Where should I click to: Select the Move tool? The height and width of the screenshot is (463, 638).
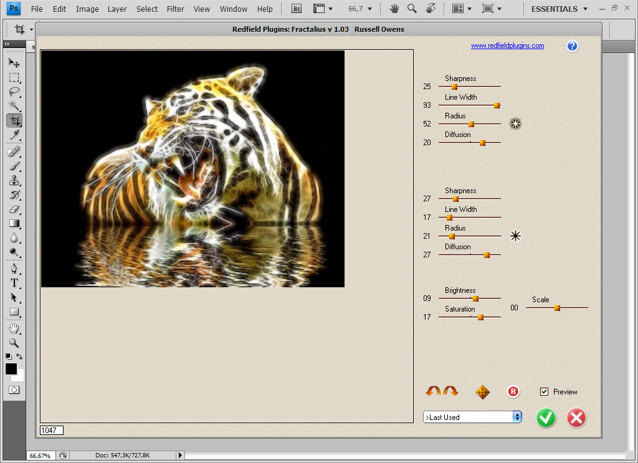coord(14,63)
